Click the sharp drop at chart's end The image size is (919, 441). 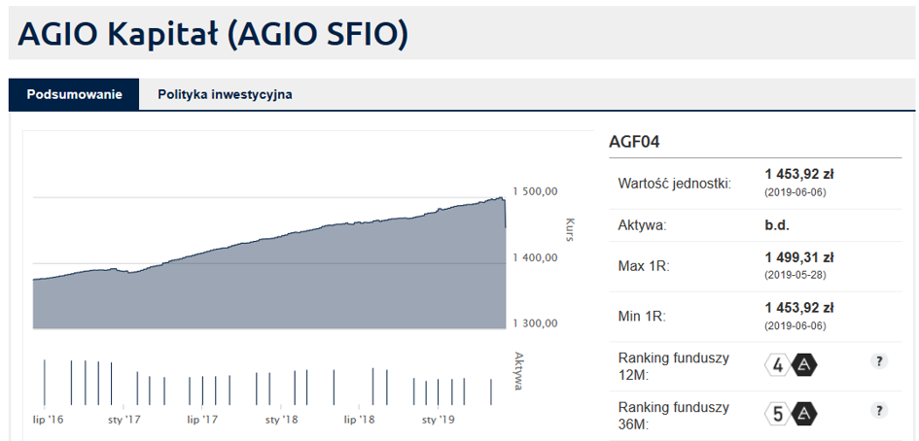click(505, 213)
